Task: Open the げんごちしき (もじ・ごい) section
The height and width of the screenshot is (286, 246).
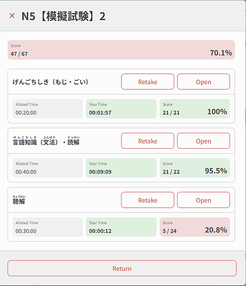Action: tap(204, 82)
